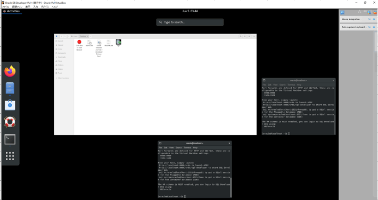Open the VirtualBox notification center icon
The width and height of the screenshot is (378, 200).
click(x=342, y=12)
